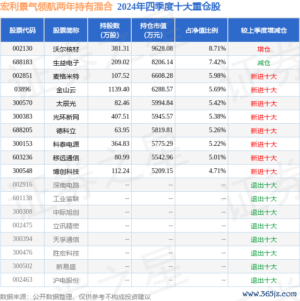Click the heading 2024年四季度十大重仓股
This screenshot has width=300, height=301.
[x=169, y=7]
